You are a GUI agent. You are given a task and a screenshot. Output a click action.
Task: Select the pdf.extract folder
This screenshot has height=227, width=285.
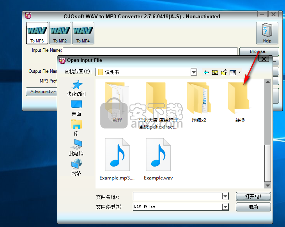(158, 106)
